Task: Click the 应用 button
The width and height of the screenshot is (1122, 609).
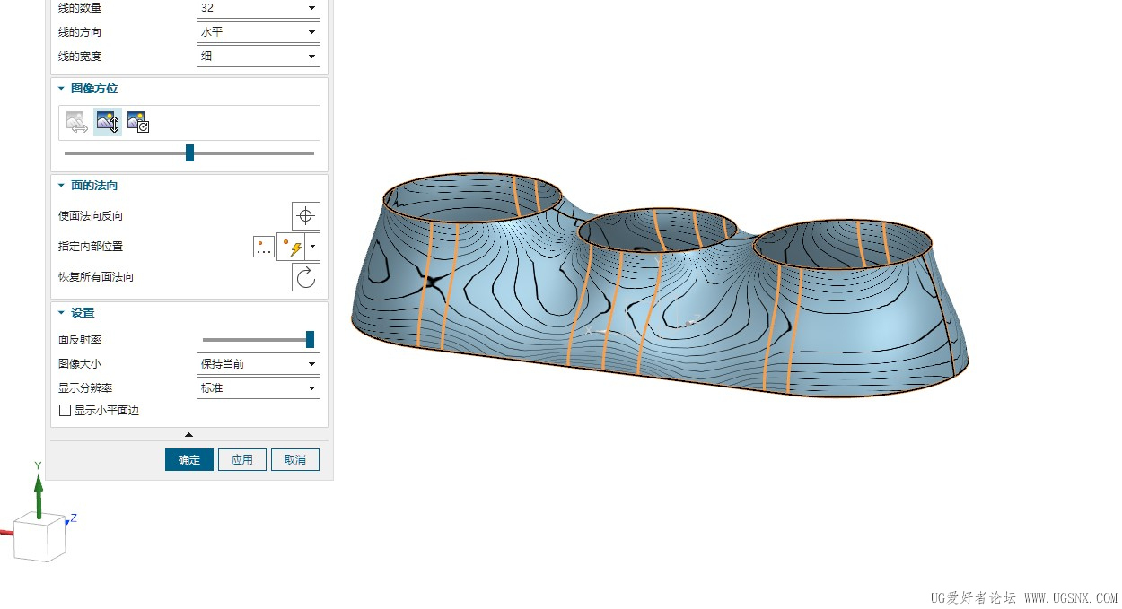Action: click(242, 460)
